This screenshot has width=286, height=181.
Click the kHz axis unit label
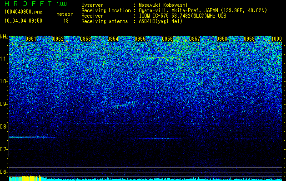point(4,37)
